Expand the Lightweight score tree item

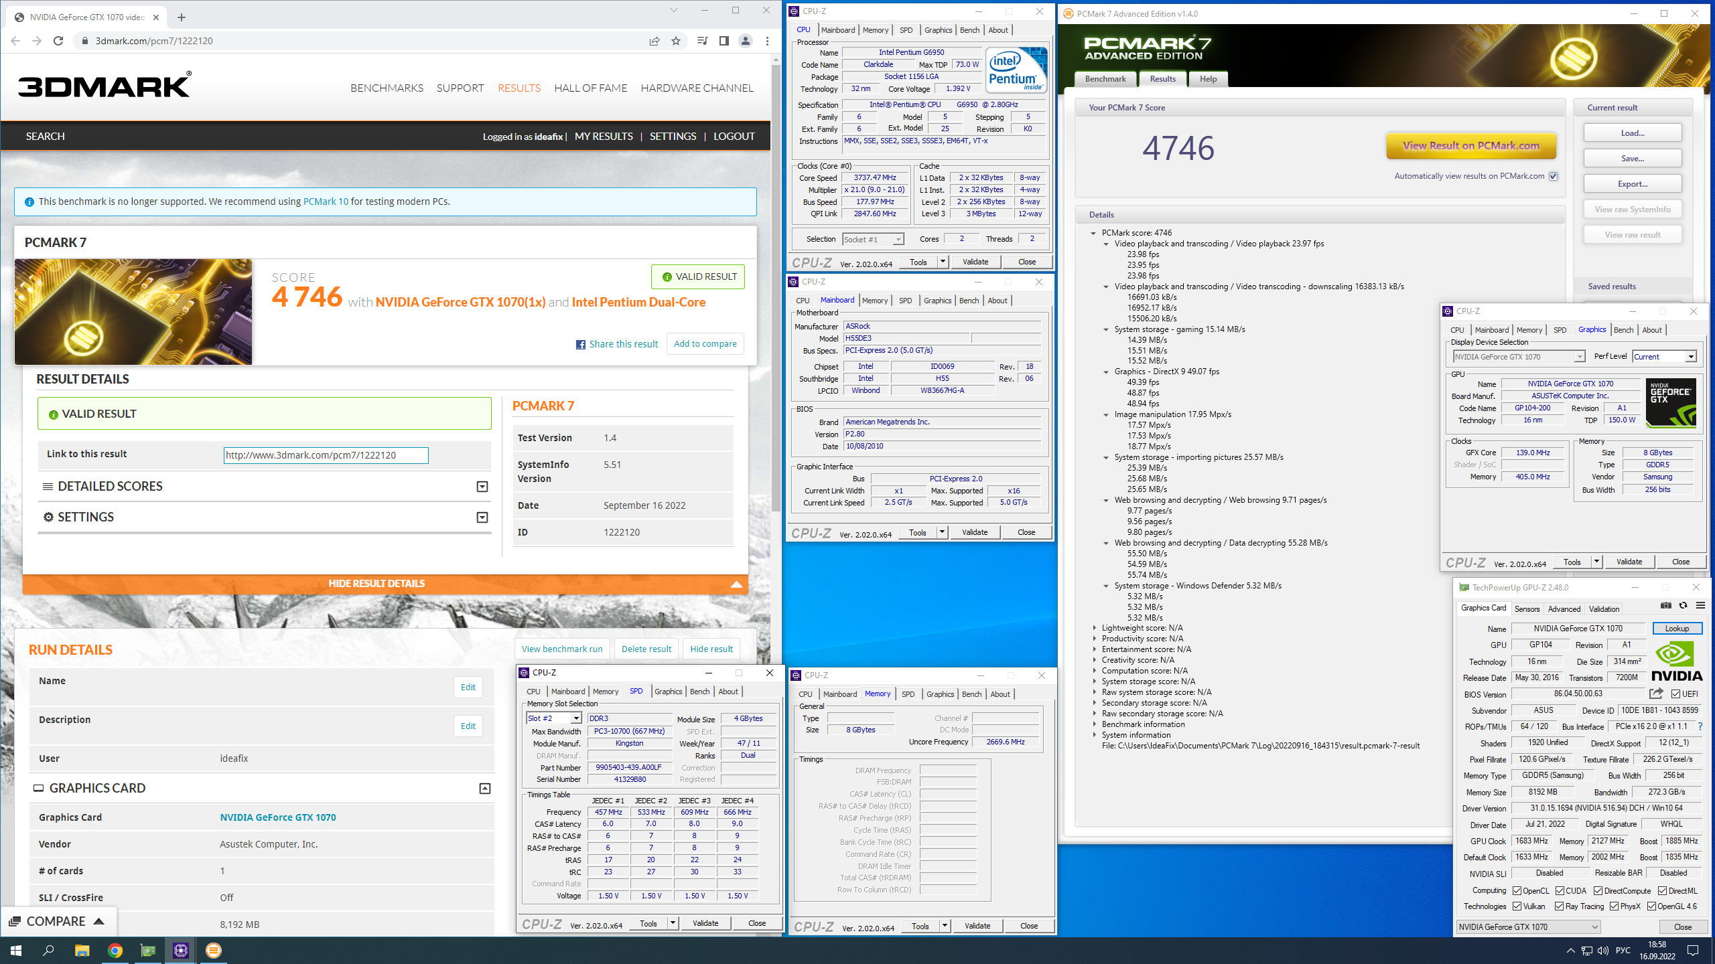coord(1095,628)
